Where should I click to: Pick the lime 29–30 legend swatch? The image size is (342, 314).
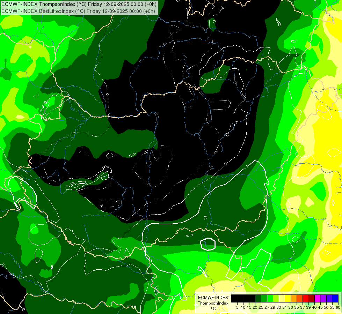pos(276,298)
